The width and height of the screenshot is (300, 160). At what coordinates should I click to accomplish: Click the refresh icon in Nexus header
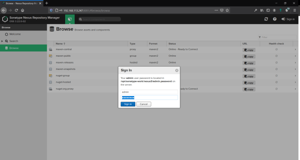(266, 19)
